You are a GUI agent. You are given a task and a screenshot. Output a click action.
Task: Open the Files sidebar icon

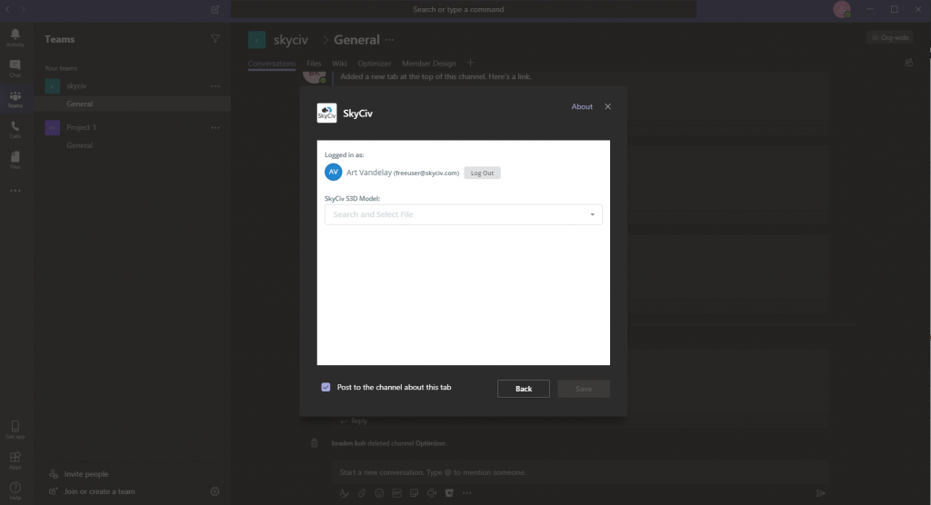15,160
